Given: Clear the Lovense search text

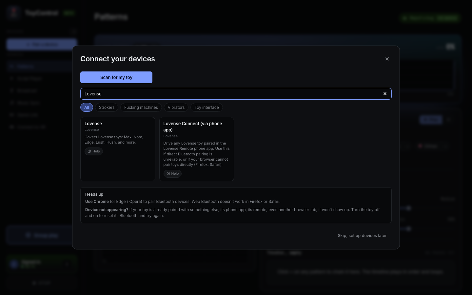Looking at the screenshot, I should [385, 94].
